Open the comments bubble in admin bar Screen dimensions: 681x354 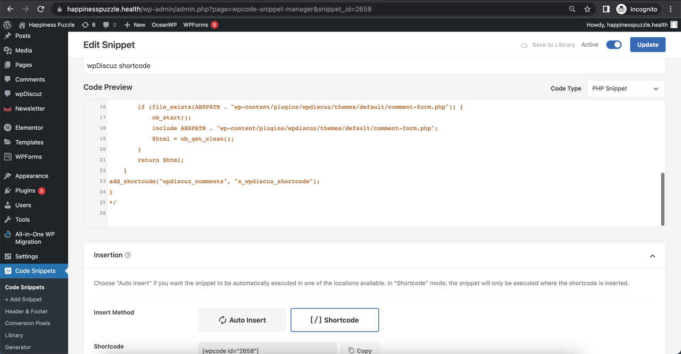coord(110,25)
